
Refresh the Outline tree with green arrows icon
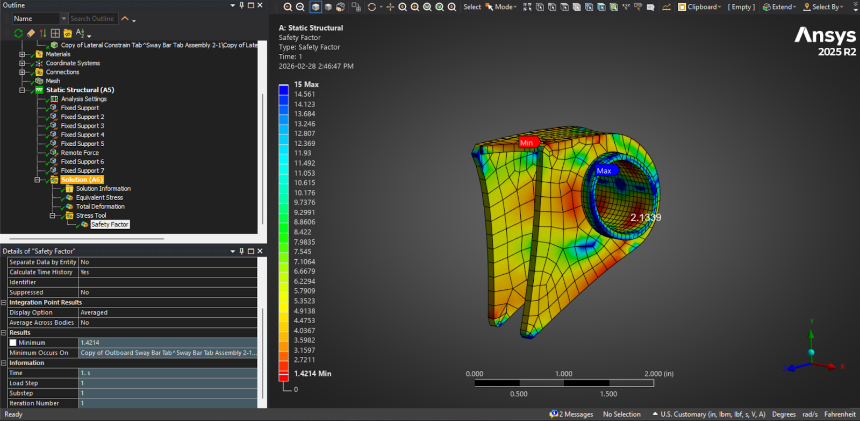(x=18, y=33)
